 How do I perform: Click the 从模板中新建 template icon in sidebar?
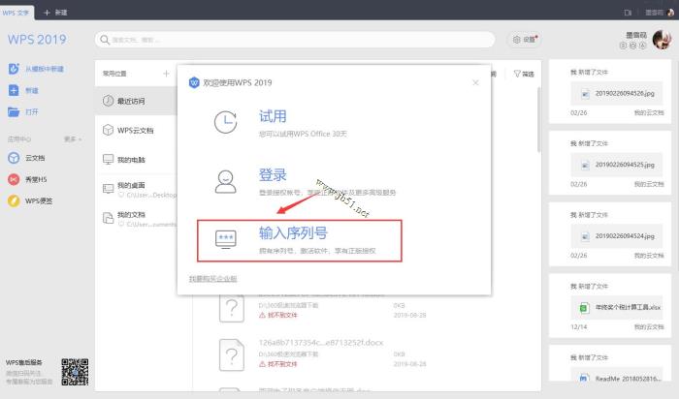(14, 69)
